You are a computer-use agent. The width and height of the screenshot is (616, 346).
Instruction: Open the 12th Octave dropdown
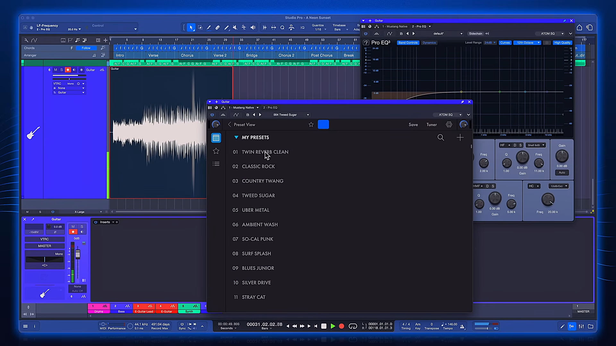[527, 43]
